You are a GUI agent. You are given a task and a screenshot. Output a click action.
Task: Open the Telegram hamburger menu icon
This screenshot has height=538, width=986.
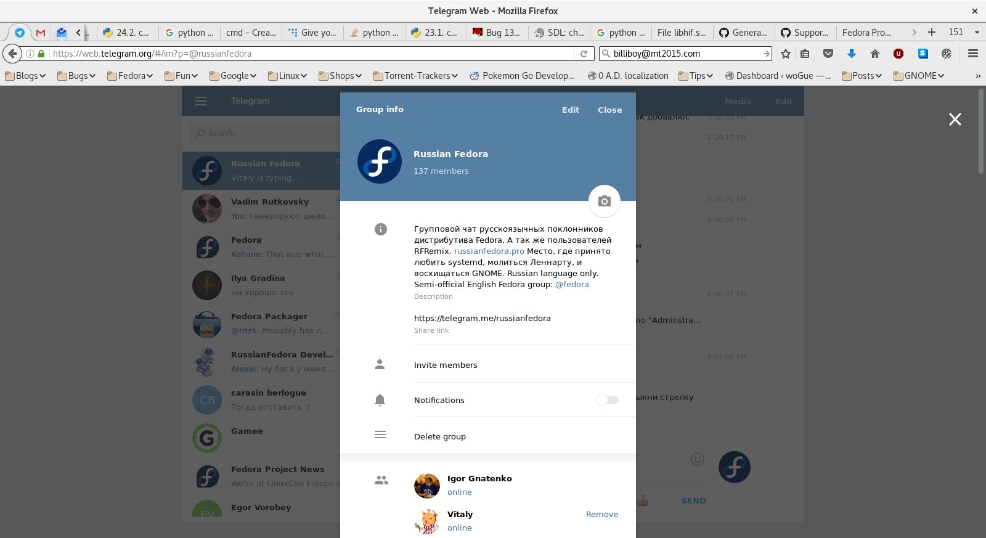pos(201,101)
